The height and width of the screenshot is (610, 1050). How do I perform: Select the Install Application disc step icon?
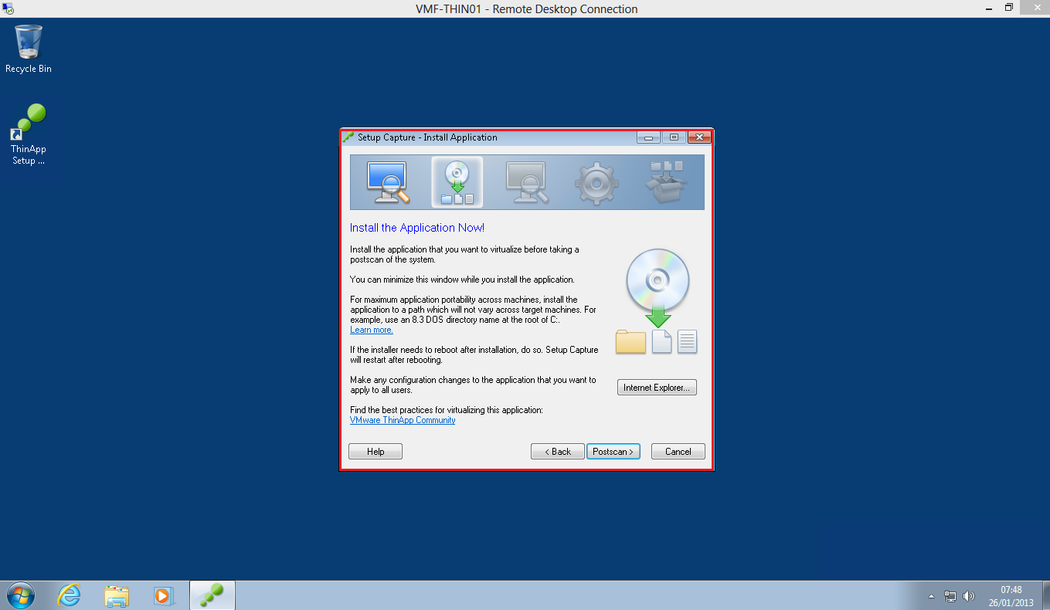click(x=457, y=183)
